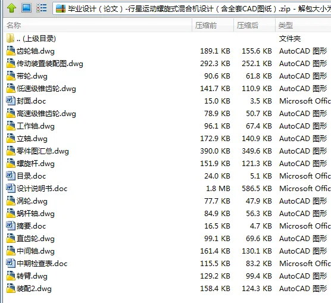Image resolution: width=331 pixels, height=303 pixels.
Task: Click the 1.8 MB size of 设计说明书.doc
Action: [218, 188]
